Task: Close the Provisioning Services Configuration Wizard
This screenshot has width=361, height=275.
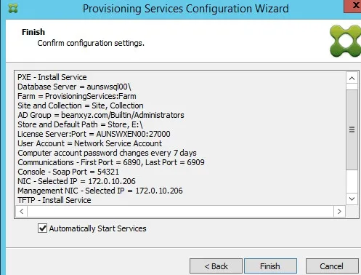Action: 353,6
